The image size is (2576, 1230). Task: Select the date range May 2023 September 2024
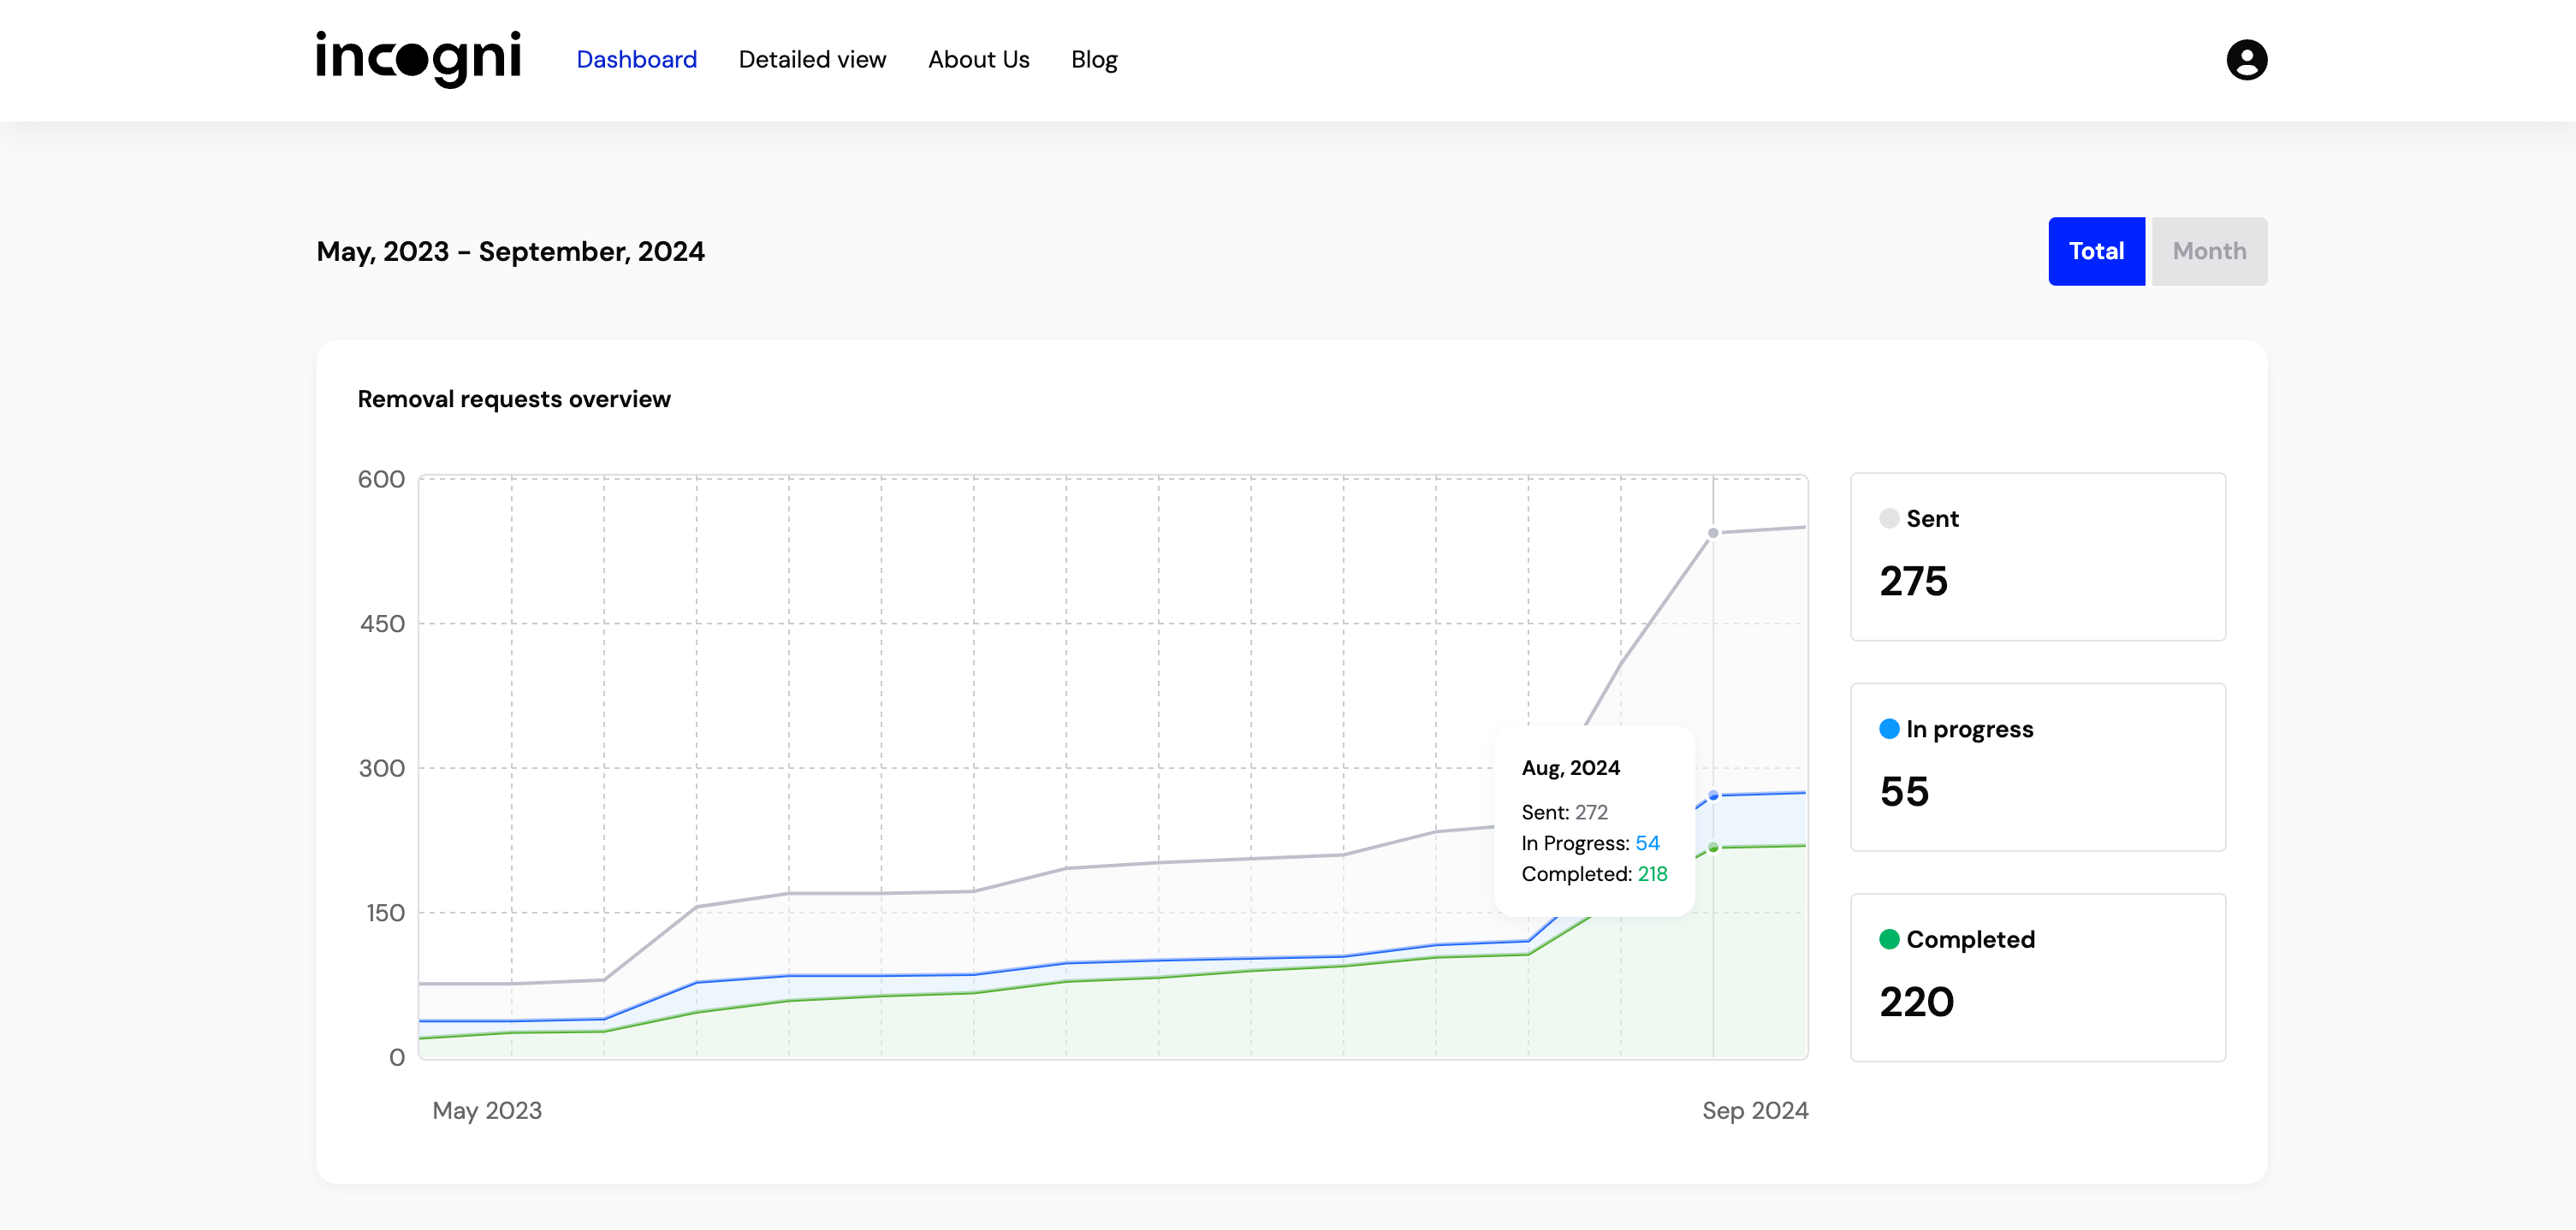pyautogui.click(x=509, y=250)
